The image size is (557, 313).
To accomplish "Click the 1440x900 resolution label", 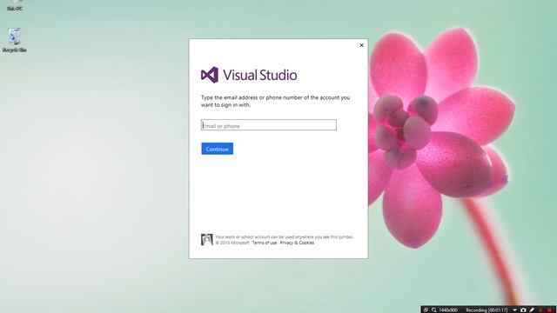I will (x=448, y=310).
